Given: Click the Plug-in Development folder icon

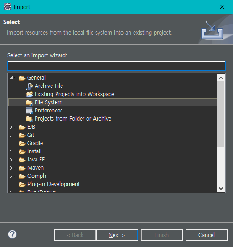Looking at the screenshot, I should pos(22,184).
